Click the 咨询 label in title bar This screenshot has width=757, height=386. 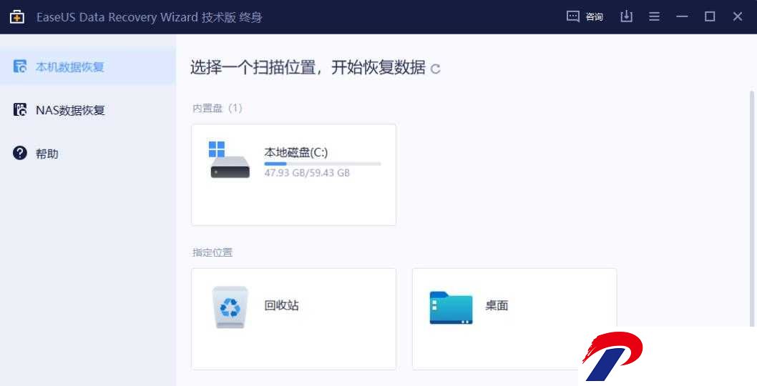click(594, 17)
